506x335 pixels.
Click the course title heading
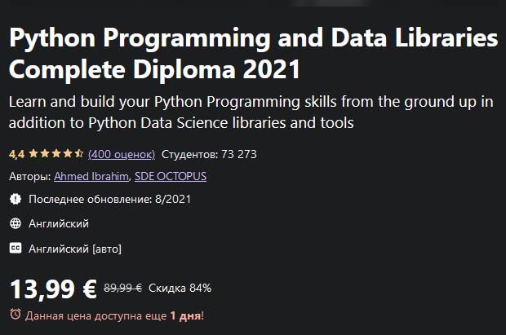coord(253,54)
